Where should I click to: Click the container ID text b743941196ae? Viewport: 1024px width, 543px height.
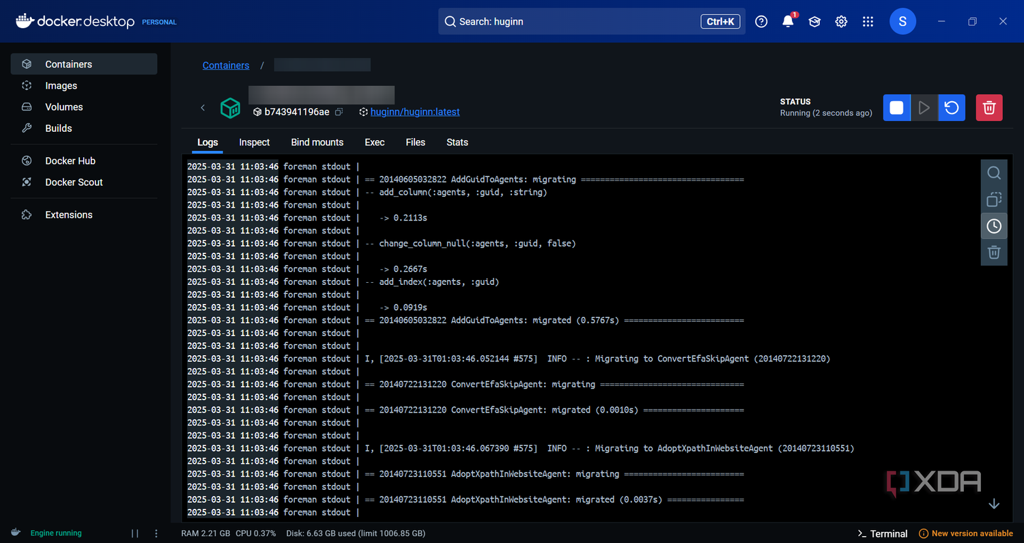click(297, 111)
